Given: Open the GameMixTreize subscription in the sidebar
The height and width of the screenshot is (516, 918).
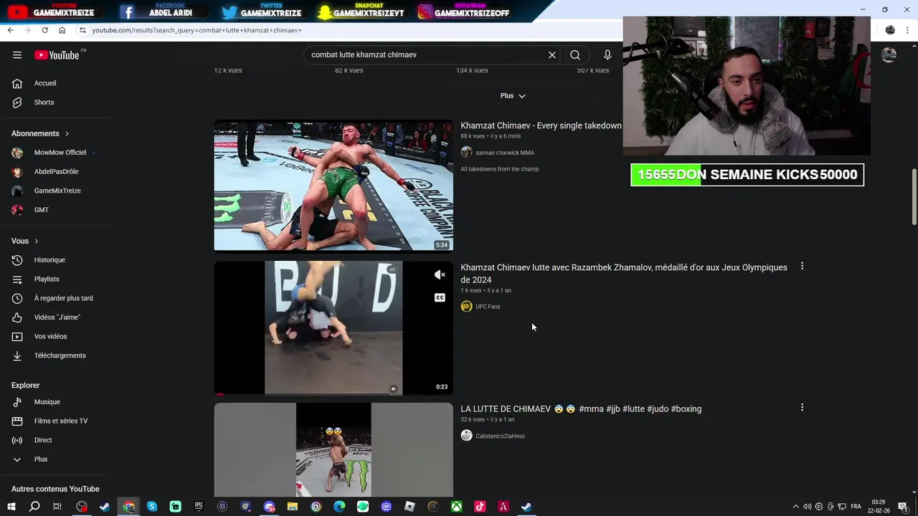Looking at the screenshot, I should pyautogui.click(x=56, y=191).
